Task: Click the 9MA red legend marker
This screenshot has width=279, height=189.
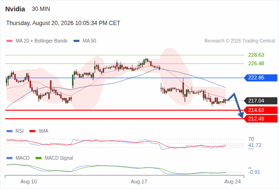Action: pyautogui.click(x=32, y=131)
